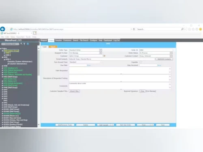
Task: Click scroll-up arrow of the orders tree
Action: pyautogui.click(x=39, y=48)
